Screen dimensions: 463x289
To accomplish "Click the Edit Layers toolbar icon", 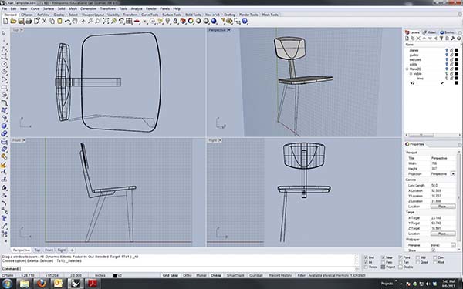I will click(x=183, y=22).
